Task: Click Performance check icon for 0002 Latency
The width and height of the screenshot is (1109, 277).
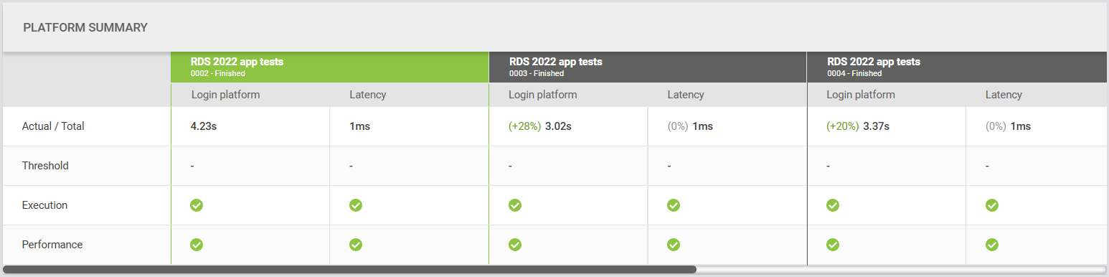Action: 355,245
